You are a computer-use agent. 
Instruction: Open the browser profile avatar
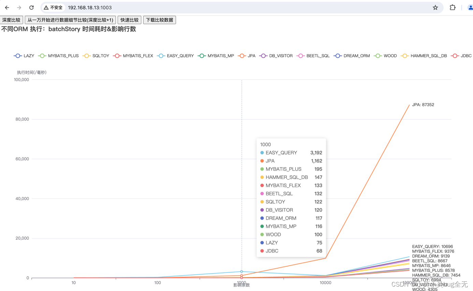[470, 8]
